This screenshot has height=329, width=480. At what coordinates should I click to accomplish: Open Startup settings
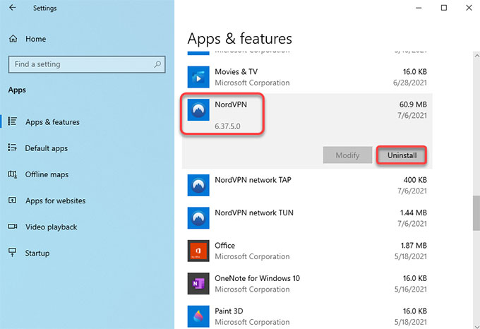coord(37,253)
